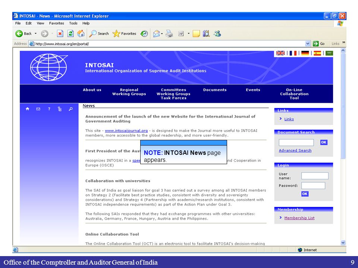Click the sidebar sitemap icon
Viewport: 358px width, 268px height.
pyautogui.click(x=60, y=109)
